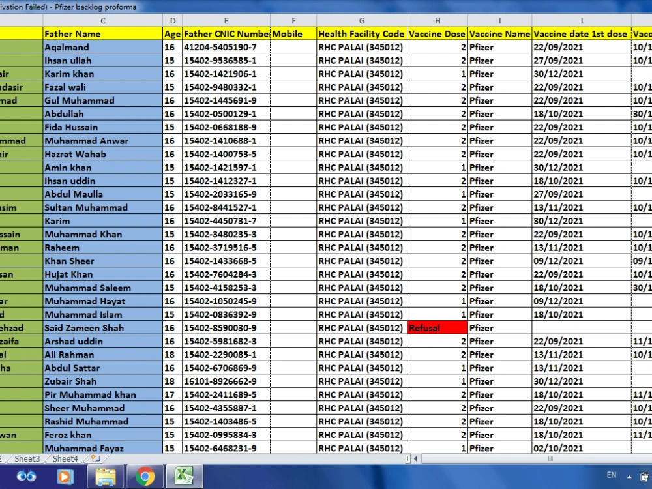Select 'RHC PALAI (345012)' in Feroz khan row
This screenshot has width=652, height=489.
pyautogui.click(x=362, y=434)
